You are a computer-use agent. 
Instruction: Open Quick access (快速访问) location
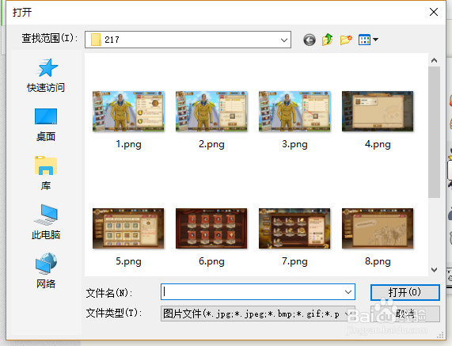click(46, 75)
